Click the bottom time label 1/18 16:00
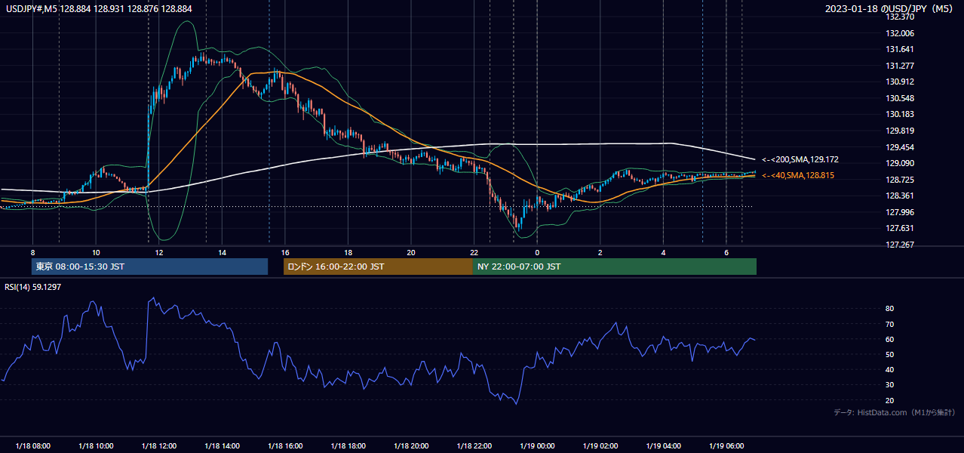 [285, 445]
